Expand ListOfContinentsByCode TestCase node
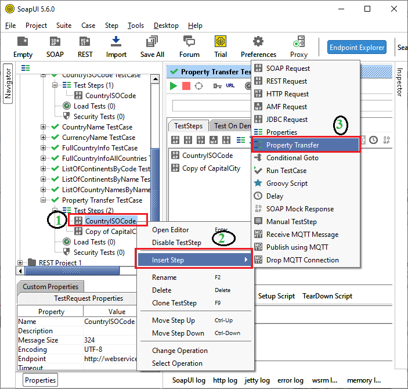This screenshot has height=389, width=408. (43, 169)
